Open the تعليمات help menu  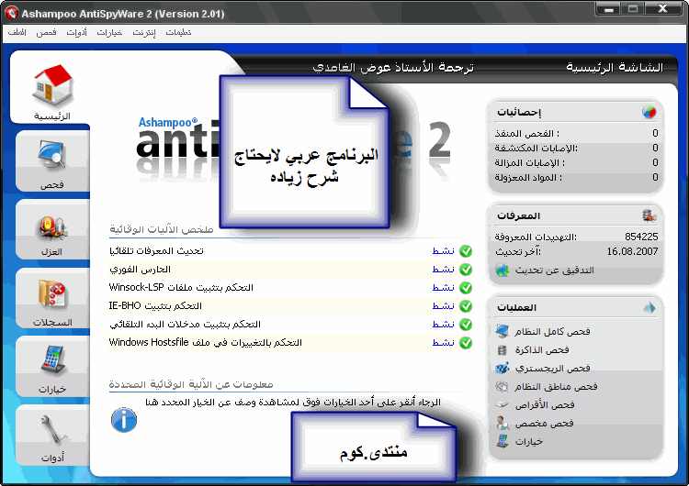point(178,32)
